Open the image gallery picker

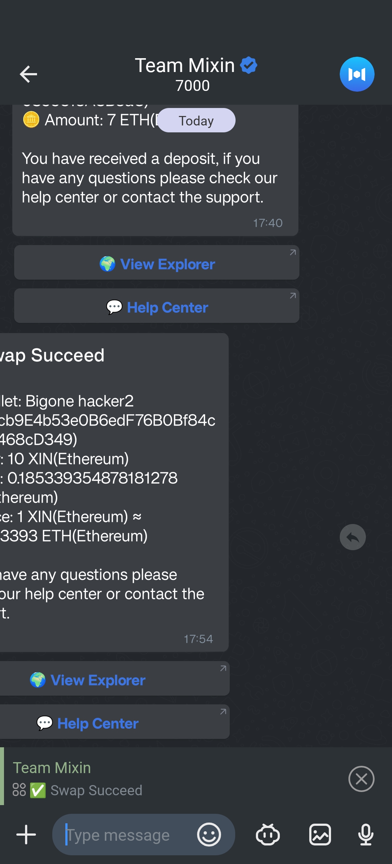(x=320, y=835)
